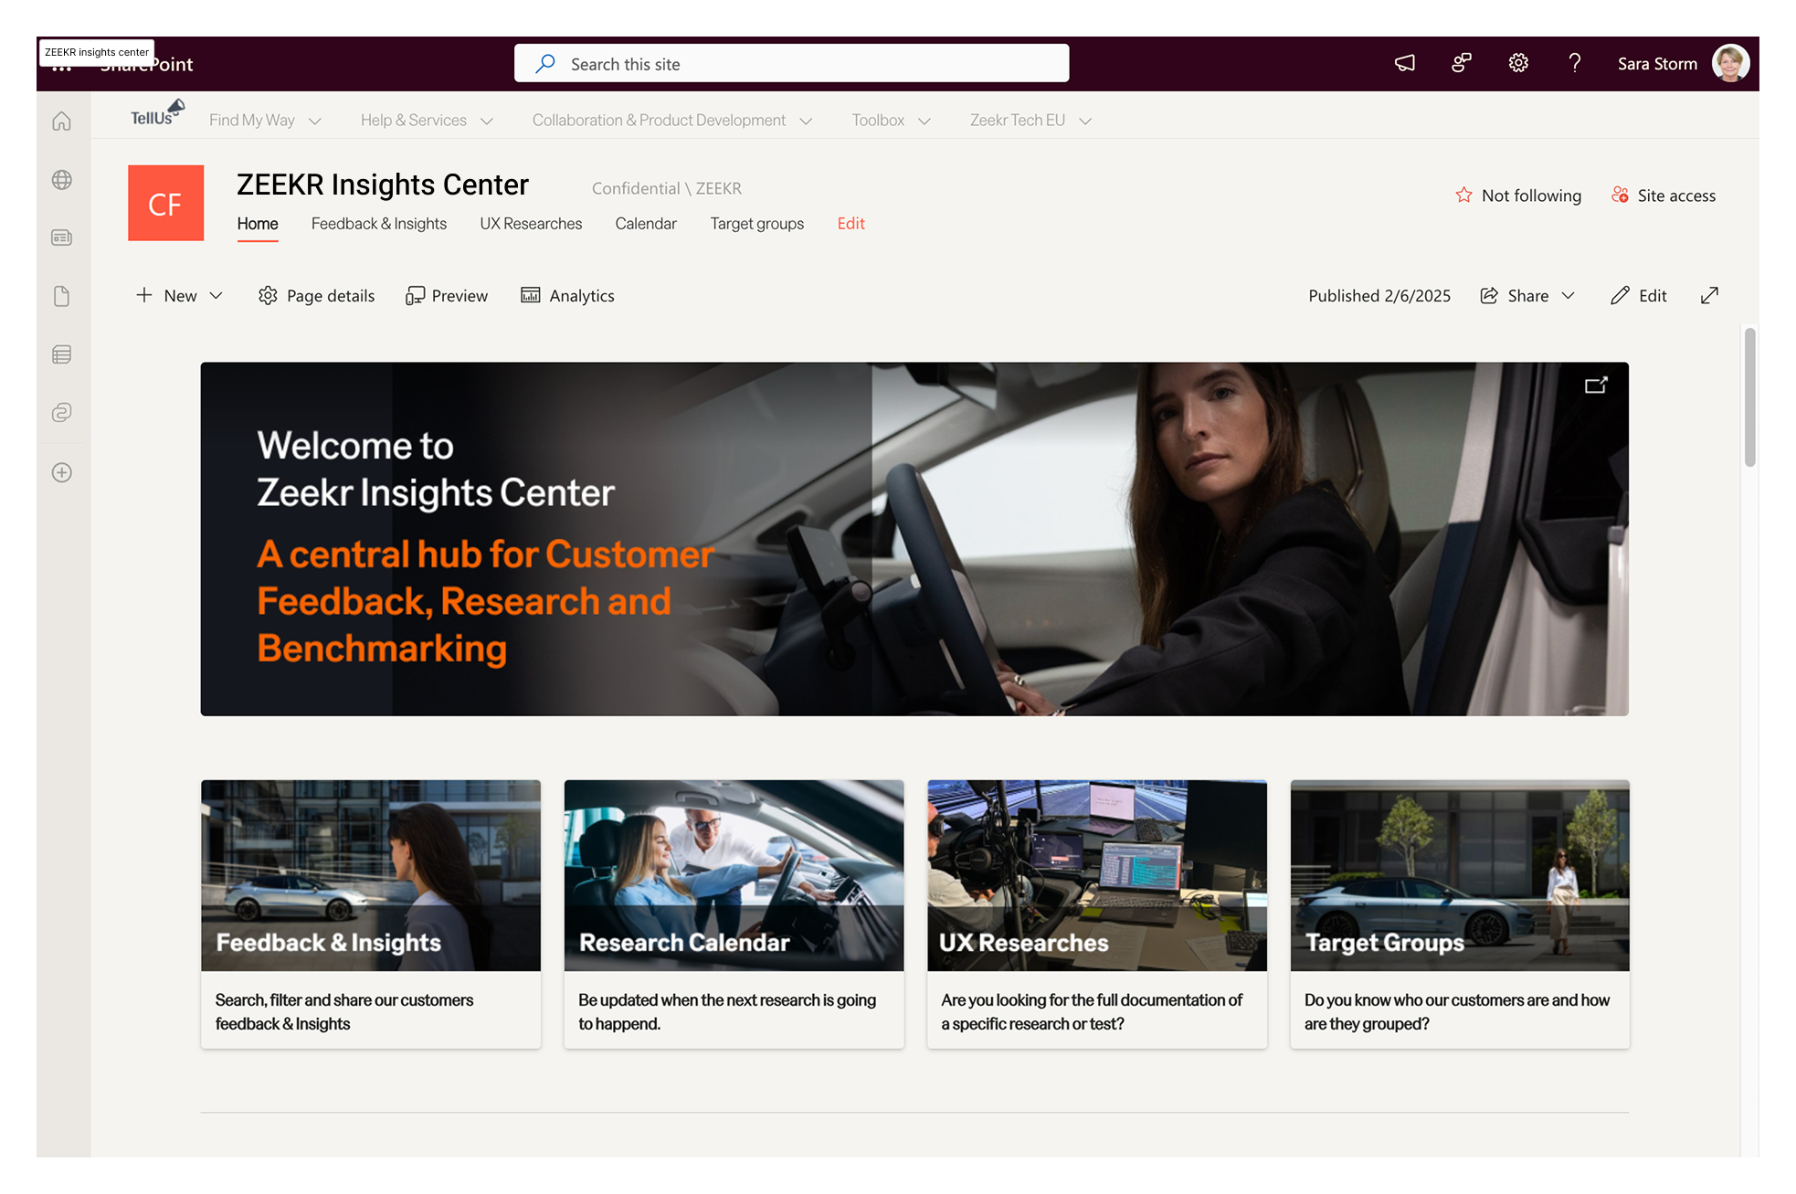
Task: Open My files page icon in left rail
Action: pos(62,296)
